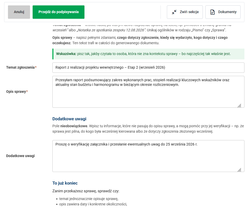The width and height of the screenshot is (247, 209).
Task: Click the blue Dodatkowe uwagi section heading
Action: pyautogui.click(x=69, y=119)
